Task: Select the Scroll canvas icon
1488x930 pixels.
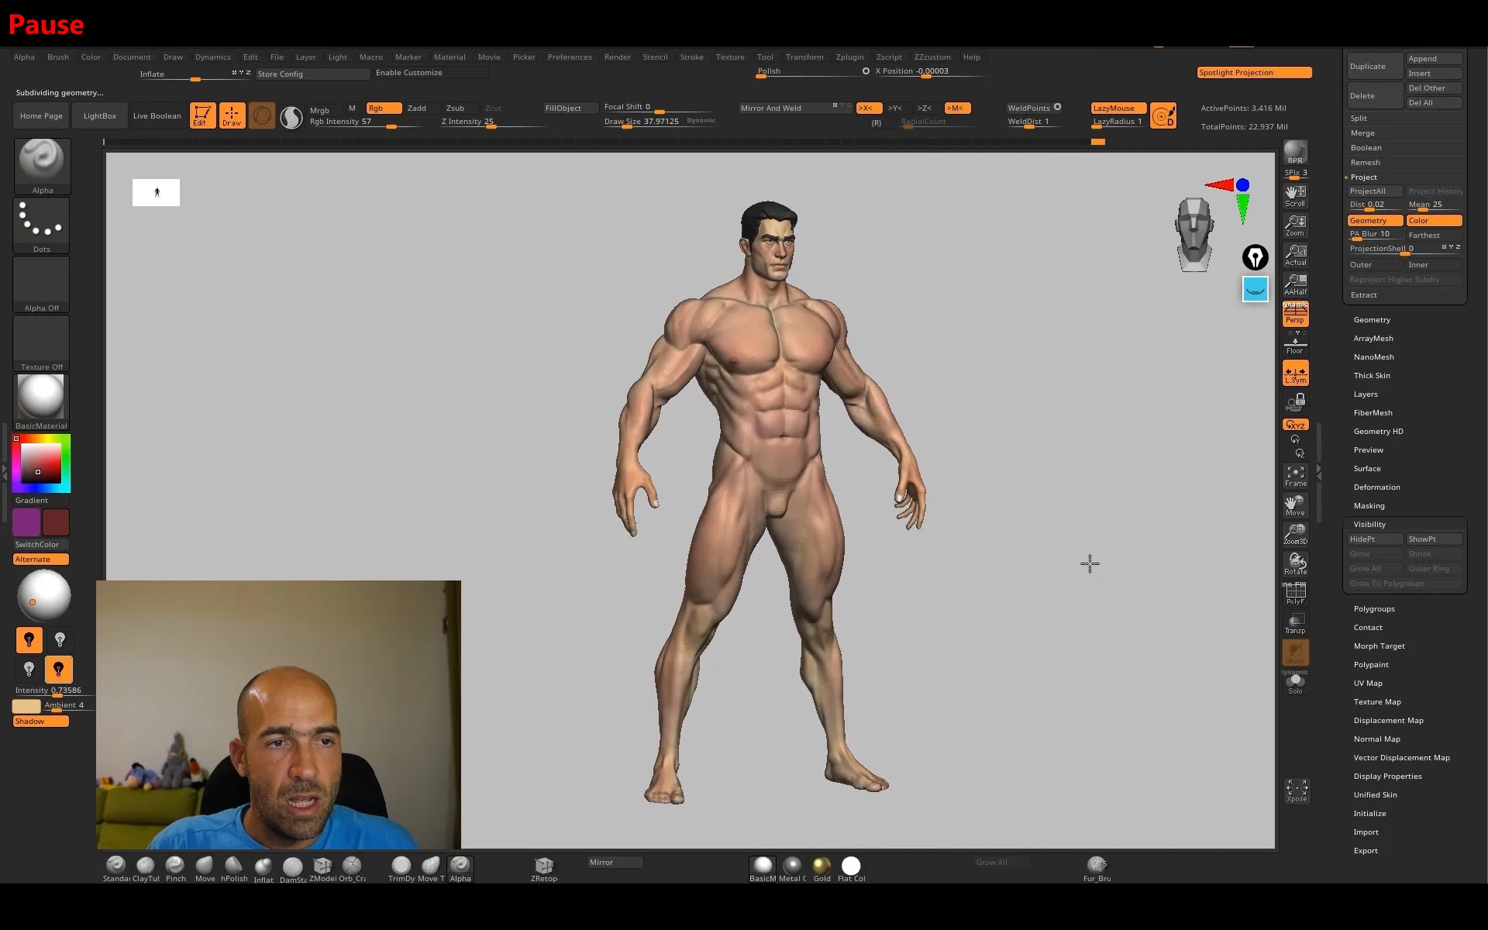Action: pos(1295,195)
